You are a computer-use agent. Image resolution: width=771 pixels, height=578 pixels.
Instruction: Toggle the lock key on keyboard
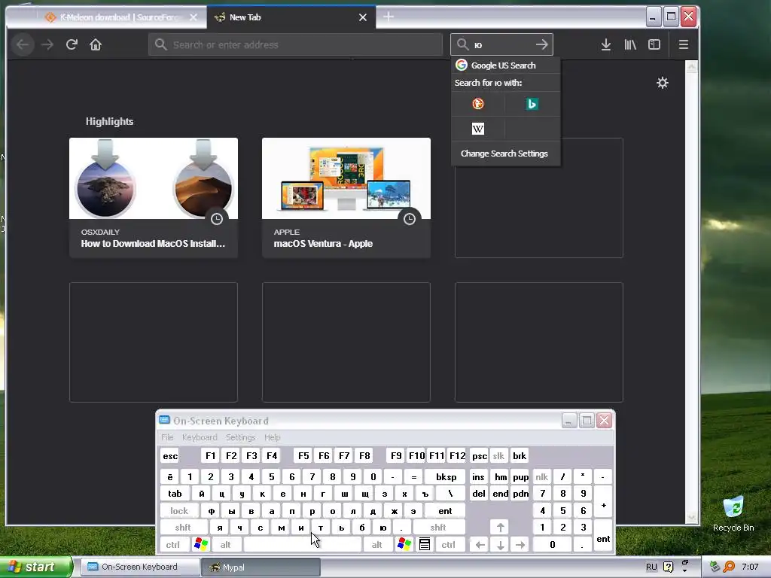179,511
